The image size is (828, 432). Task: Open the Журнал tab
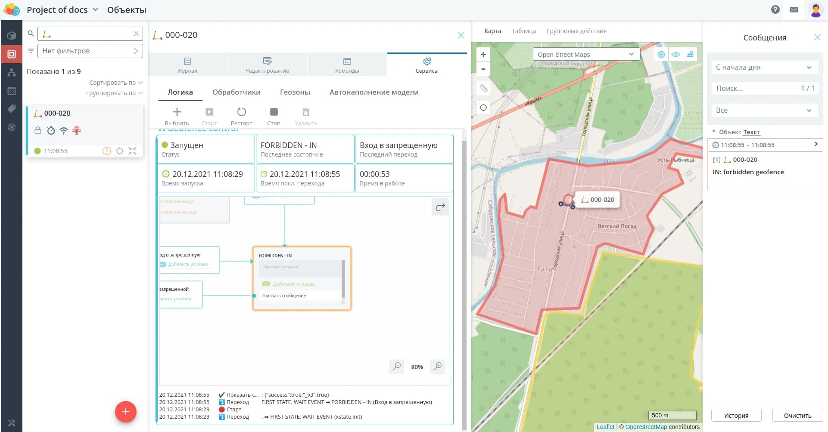coord(187,65)
